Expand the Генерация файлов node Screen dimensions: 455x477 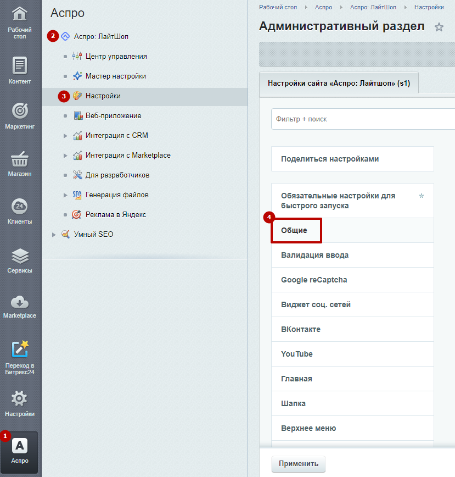[x=65, y=195]
